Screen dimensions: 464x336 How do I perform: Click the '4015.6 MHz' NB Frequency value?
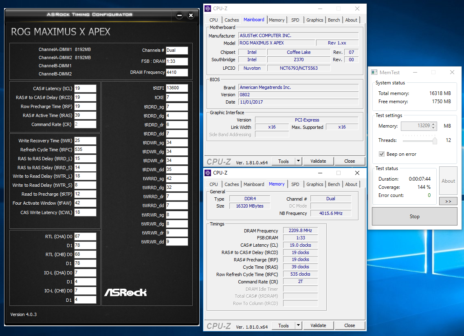pyautogui.click(x=331, y=213)
